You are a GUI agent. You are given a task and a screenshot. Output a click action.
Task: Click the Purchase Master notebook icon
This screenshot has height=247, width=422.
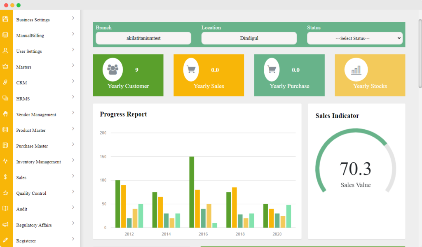5,145
